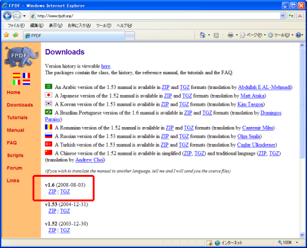Viewport: 307px width, 248px height.
Task: Click the RSS feeds toolbar icon
Action: coord(216,36)
